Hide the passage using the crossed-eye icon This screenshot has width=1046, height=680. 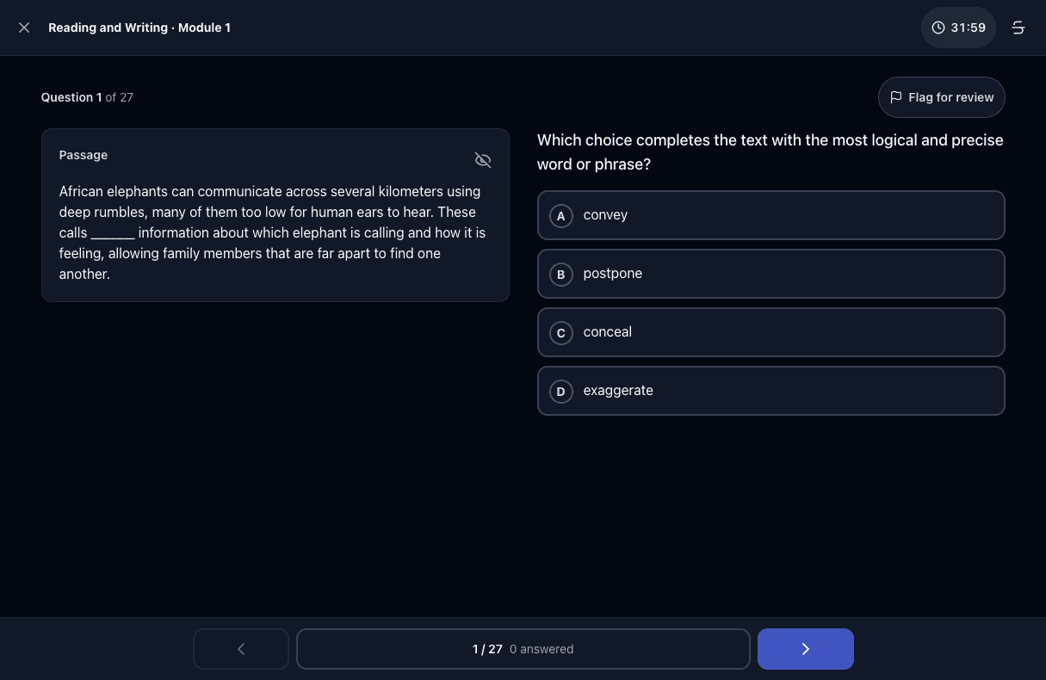[483, 160]
